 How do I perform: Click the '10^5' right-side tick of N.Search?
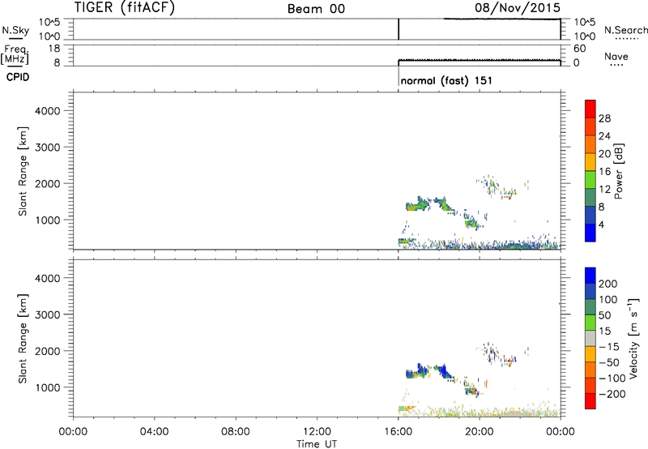pos(584,23)
